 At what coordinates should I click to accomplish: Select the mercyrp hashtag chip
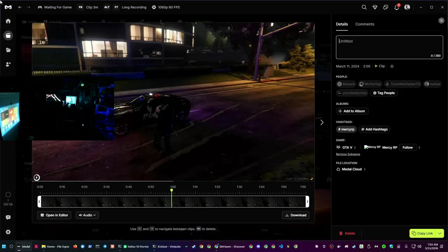pos(346,129)
